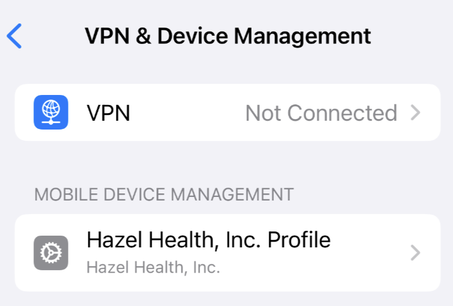Click the Hazel Health, Inc. subtitle
The width and height of the screenshot is (453, 306).
click(153, 267)
